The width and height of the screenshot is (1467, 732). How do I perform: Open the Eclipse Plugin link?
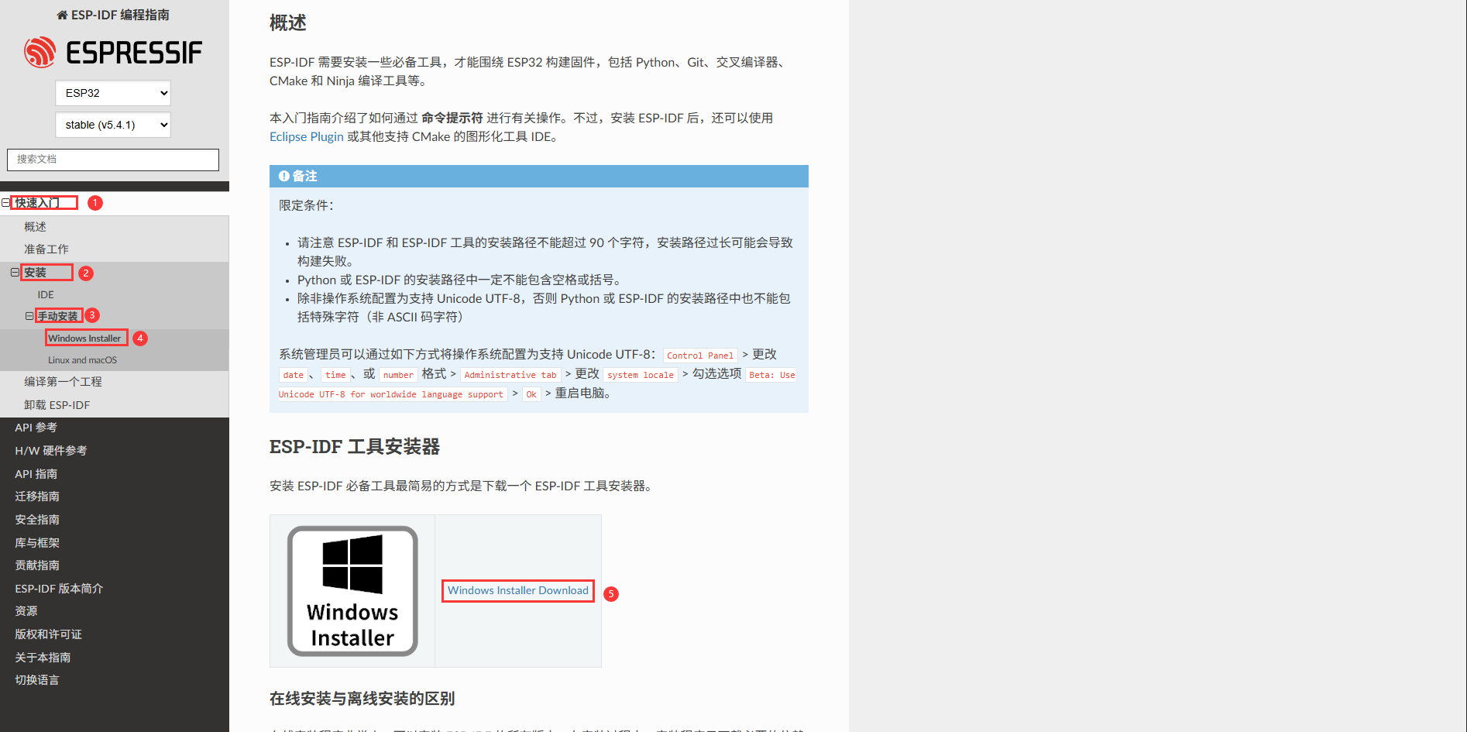(x=306, y=136)
